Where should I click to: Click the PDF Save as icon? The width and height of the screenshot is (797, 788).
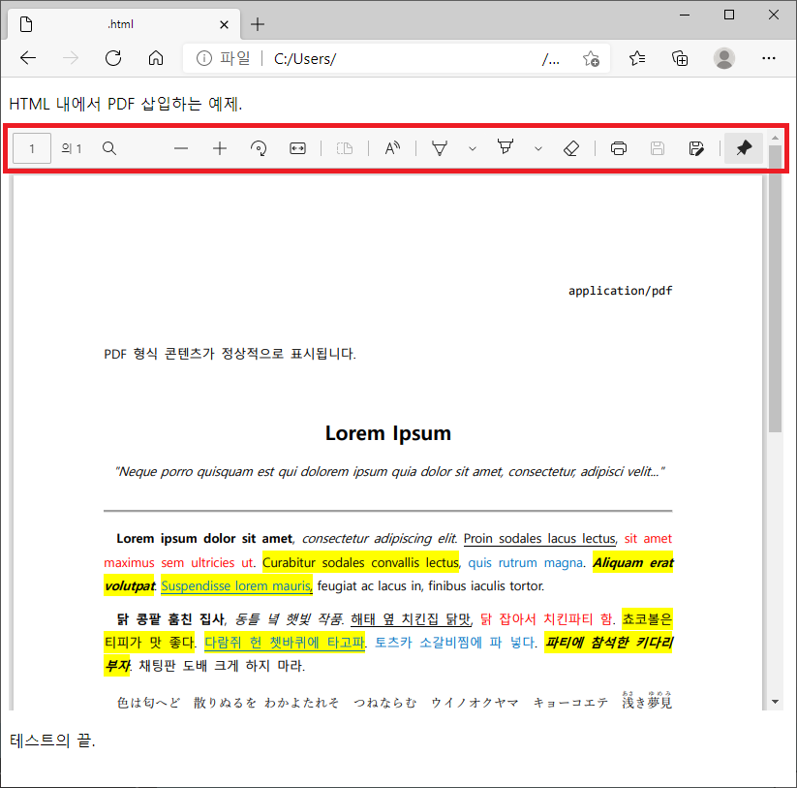696,148
